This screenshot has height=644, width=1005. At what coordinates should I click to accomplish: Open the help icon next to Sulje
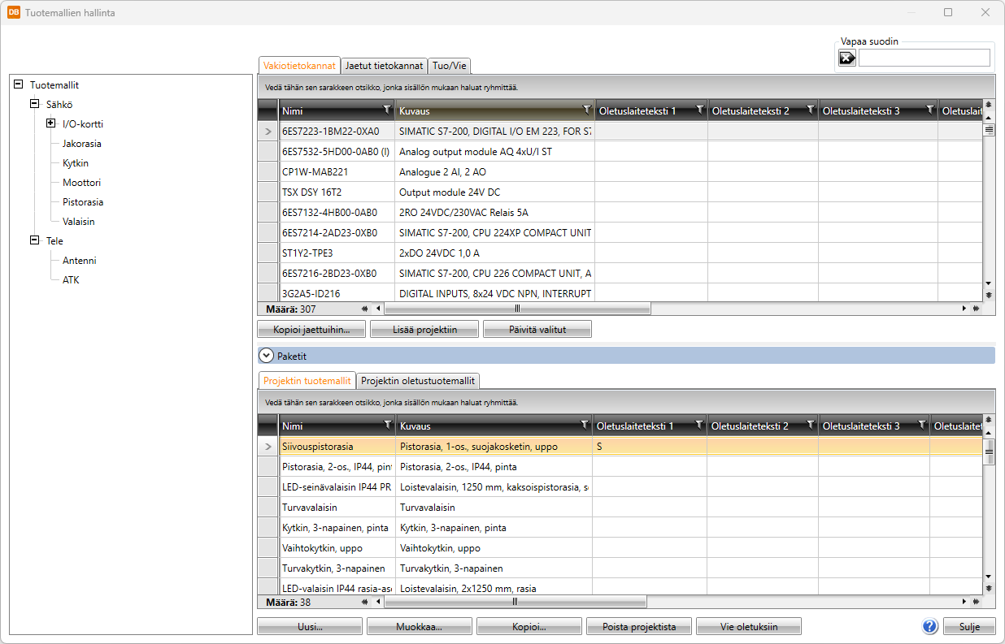click(x=930, y=626)
